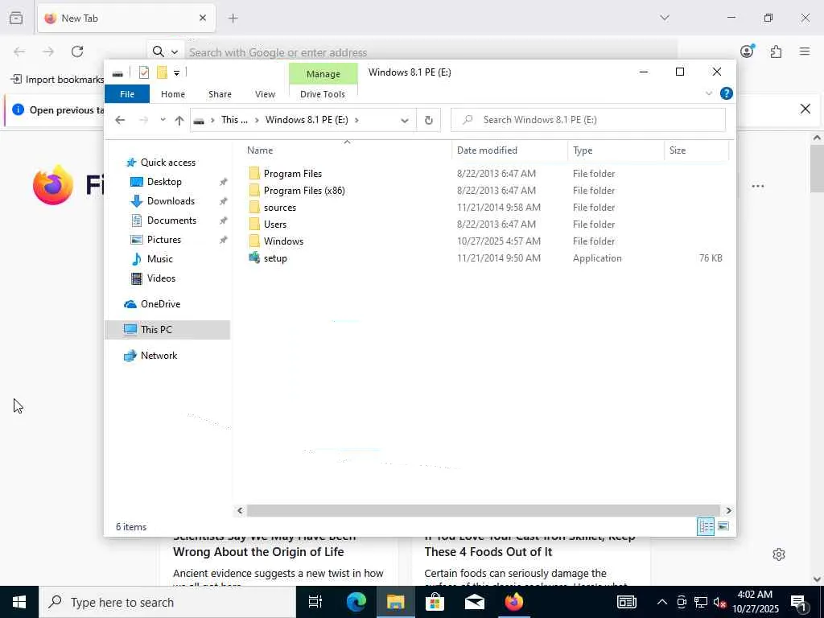Open Firefox extensions puzzle icon
824x618 pixels.
pos(776,51)
